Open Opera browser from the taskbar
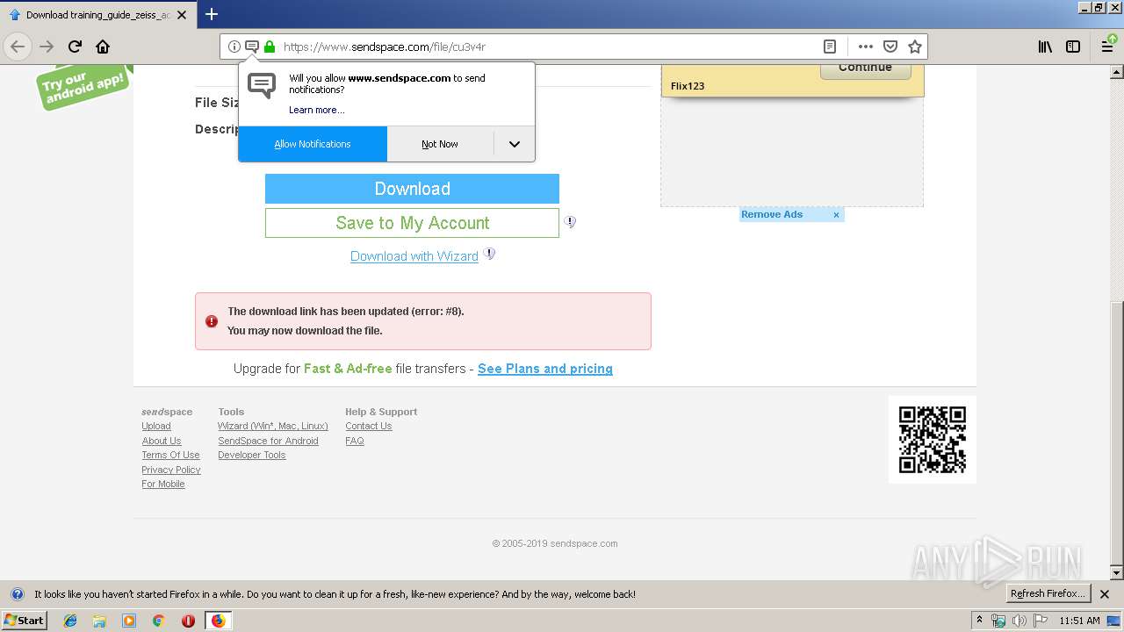 pos(188,621)
